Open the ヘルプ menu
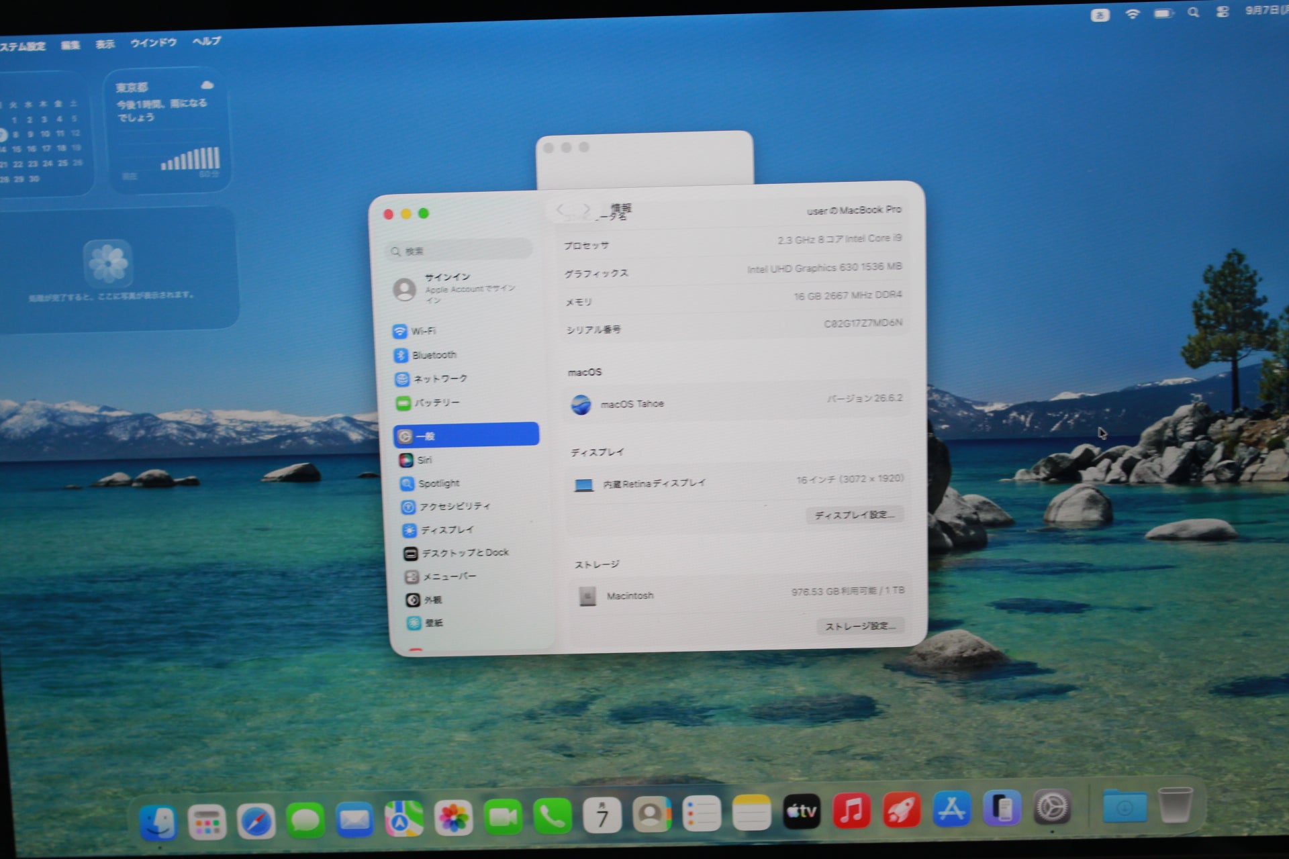Screen dimensions: 1289x859 206,41
